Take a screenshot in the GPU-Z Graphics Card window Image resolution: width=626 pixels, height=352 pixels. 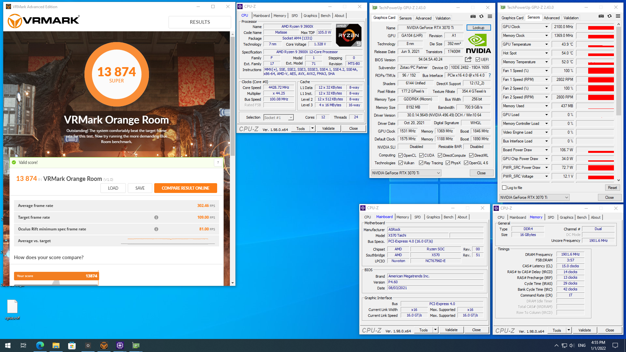click(473, 16)
